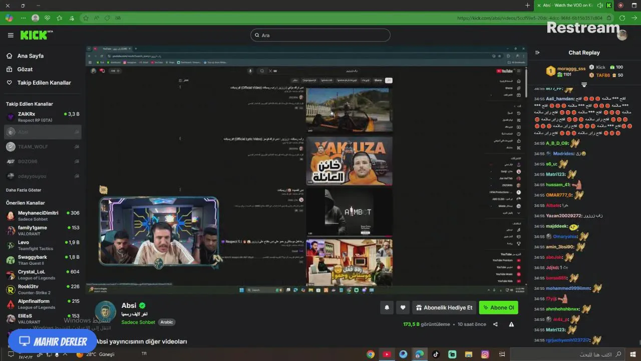Select the BOZO96 channel in sidebar
The height and width of the screenshot is (361, 641).
coord(43,161)
